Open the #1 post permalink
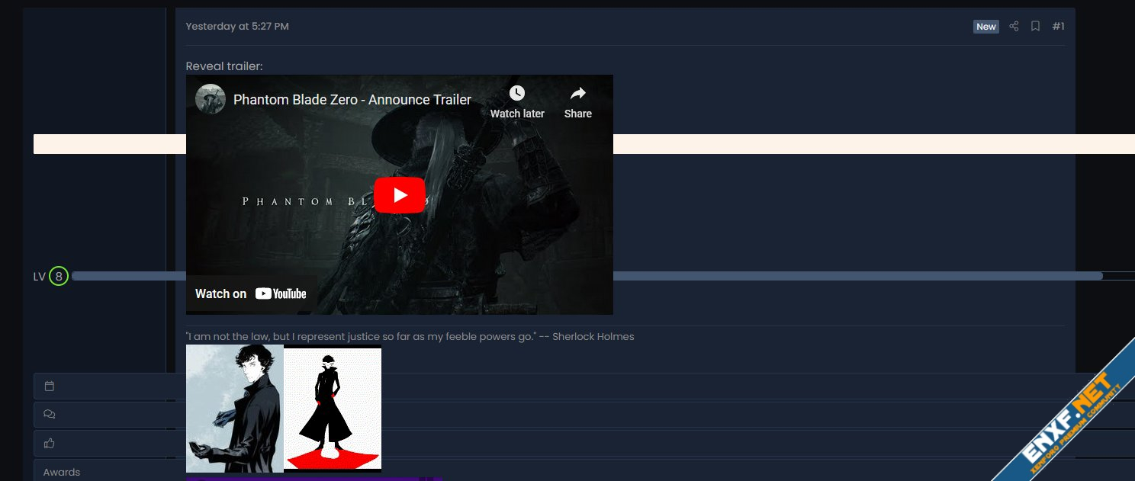This screenshot has height=481, width=1135. [x=1058, y=27]
